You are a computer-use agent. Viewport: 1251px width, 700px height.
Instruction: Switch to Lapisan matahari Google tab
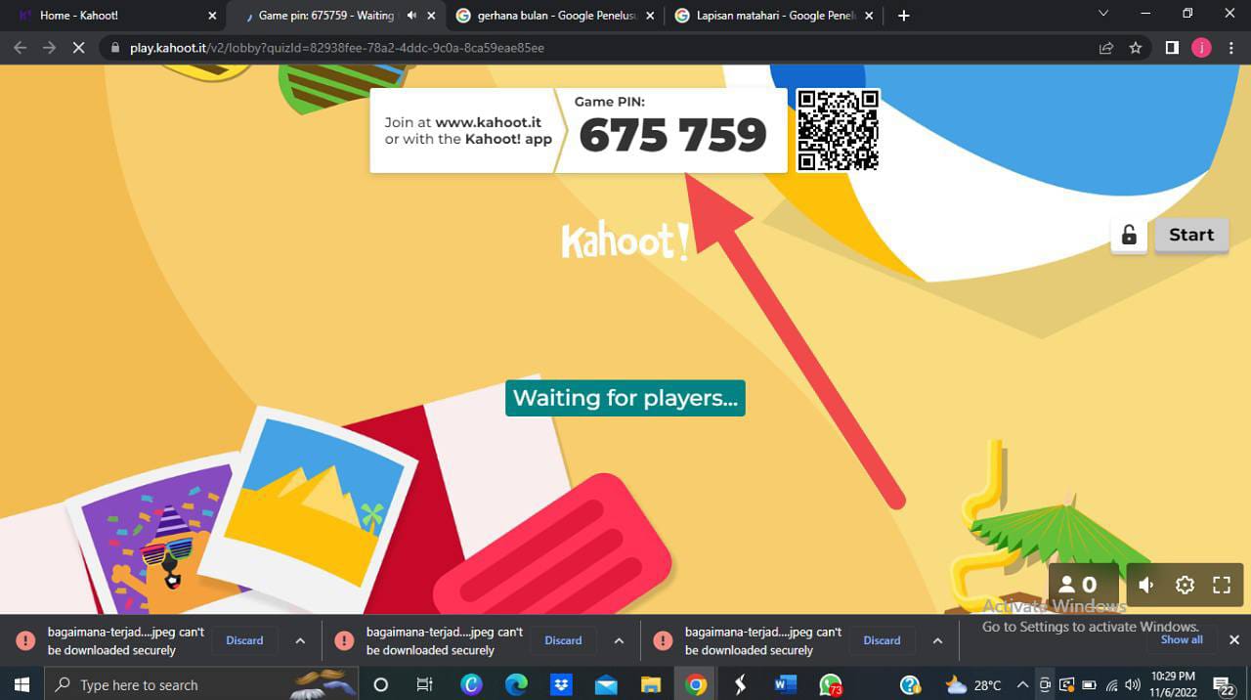(x=772, y=16)
